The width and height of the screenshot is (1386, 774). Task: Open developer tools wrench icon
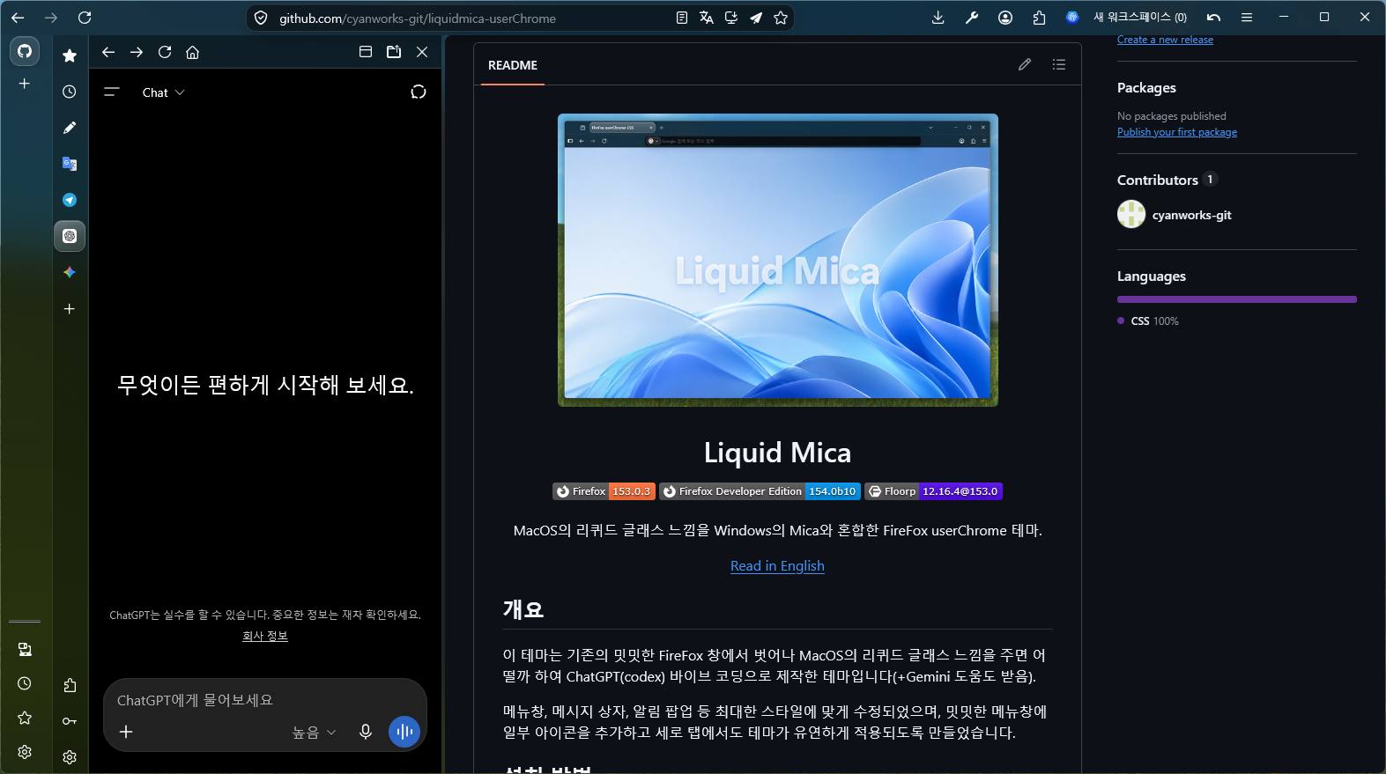[972, 18]
